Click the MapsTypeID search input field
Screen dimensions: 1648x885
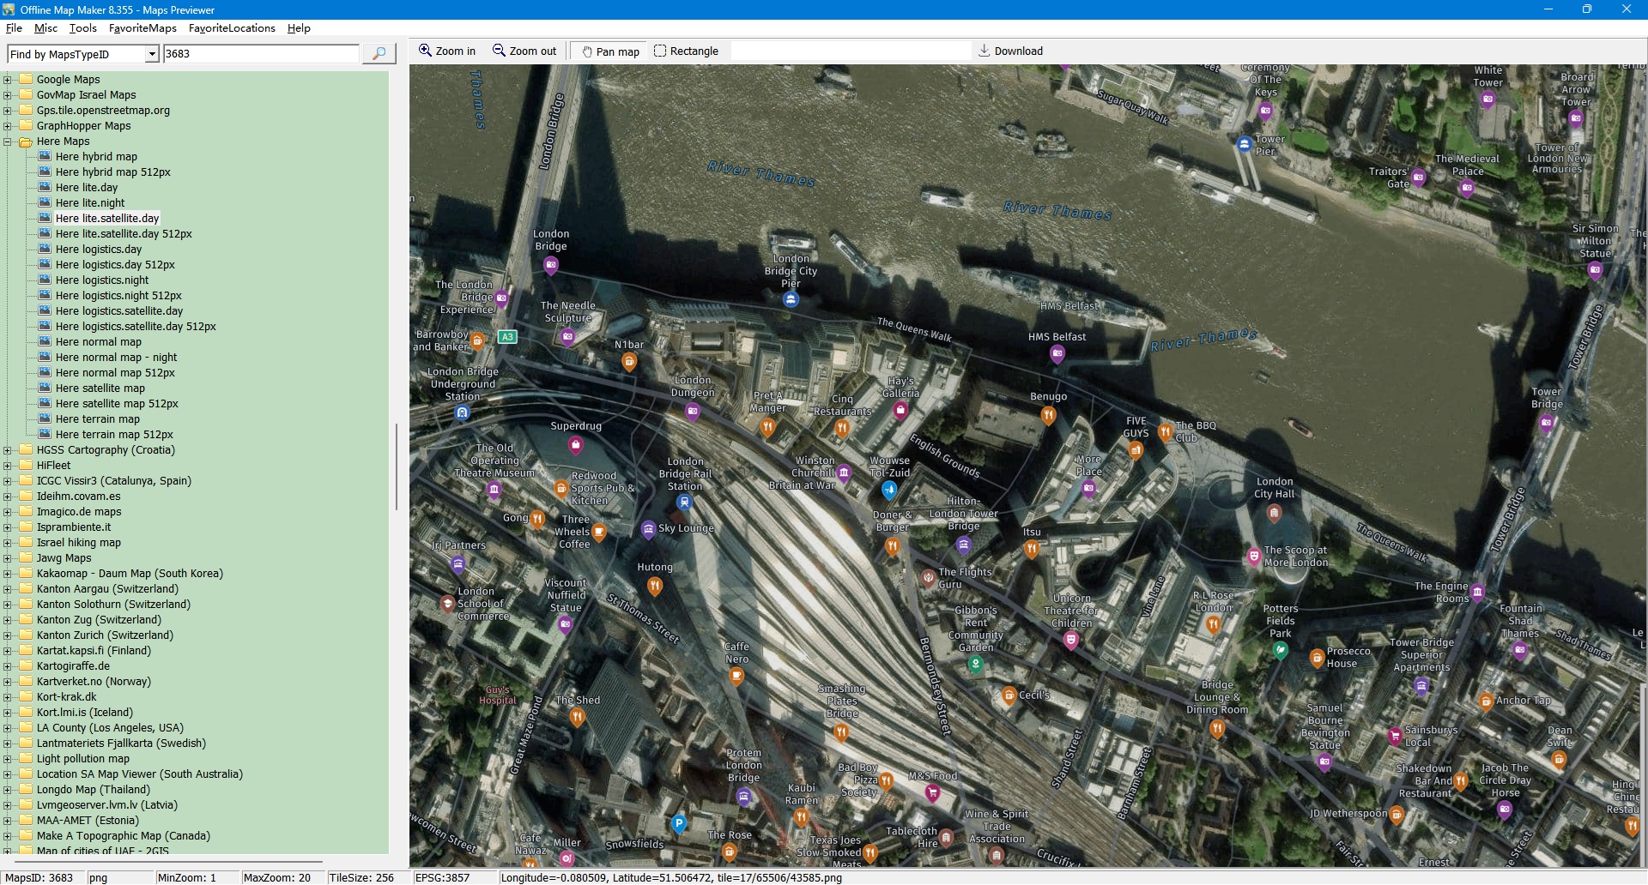tap(261, 54)
